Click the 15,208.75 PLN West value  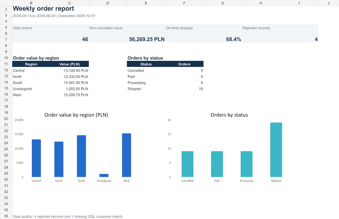(x=76, y=95)
